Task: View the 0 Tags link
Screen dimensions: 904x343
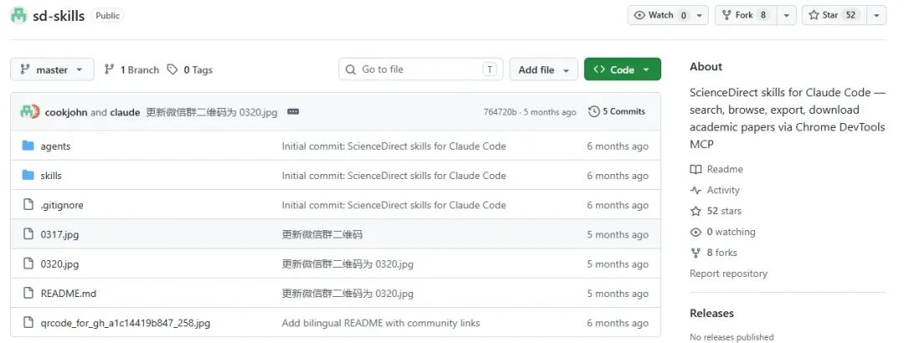Action: tap(190, 69)
